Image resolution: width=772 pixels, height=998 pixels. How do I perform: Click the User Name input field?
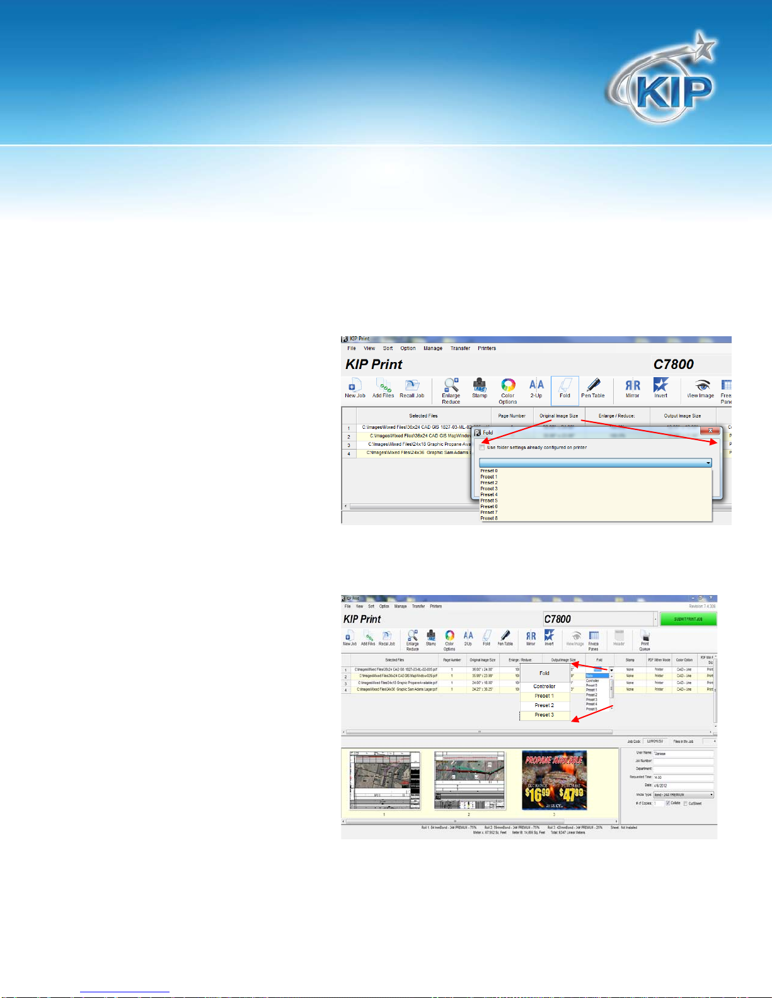pos(683,754)
